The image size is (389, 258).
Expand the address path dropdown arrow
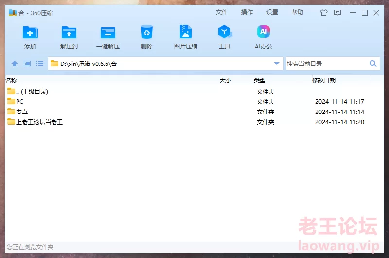pos(277,64)
